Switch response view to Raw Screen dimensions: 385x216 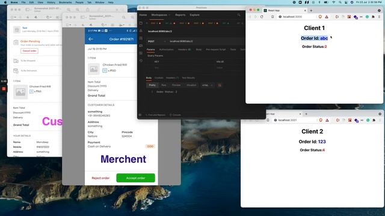click(164, 85)
